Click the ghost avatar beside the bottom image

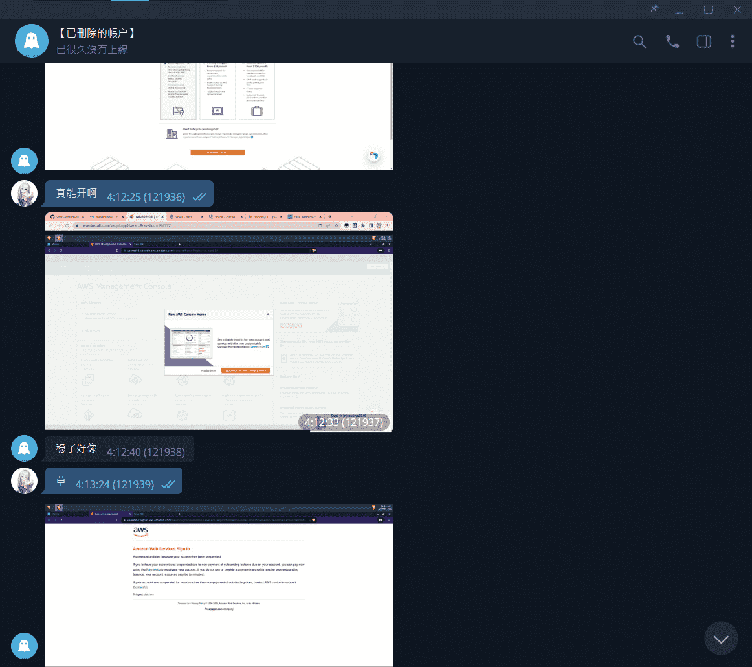coord(24,646)
